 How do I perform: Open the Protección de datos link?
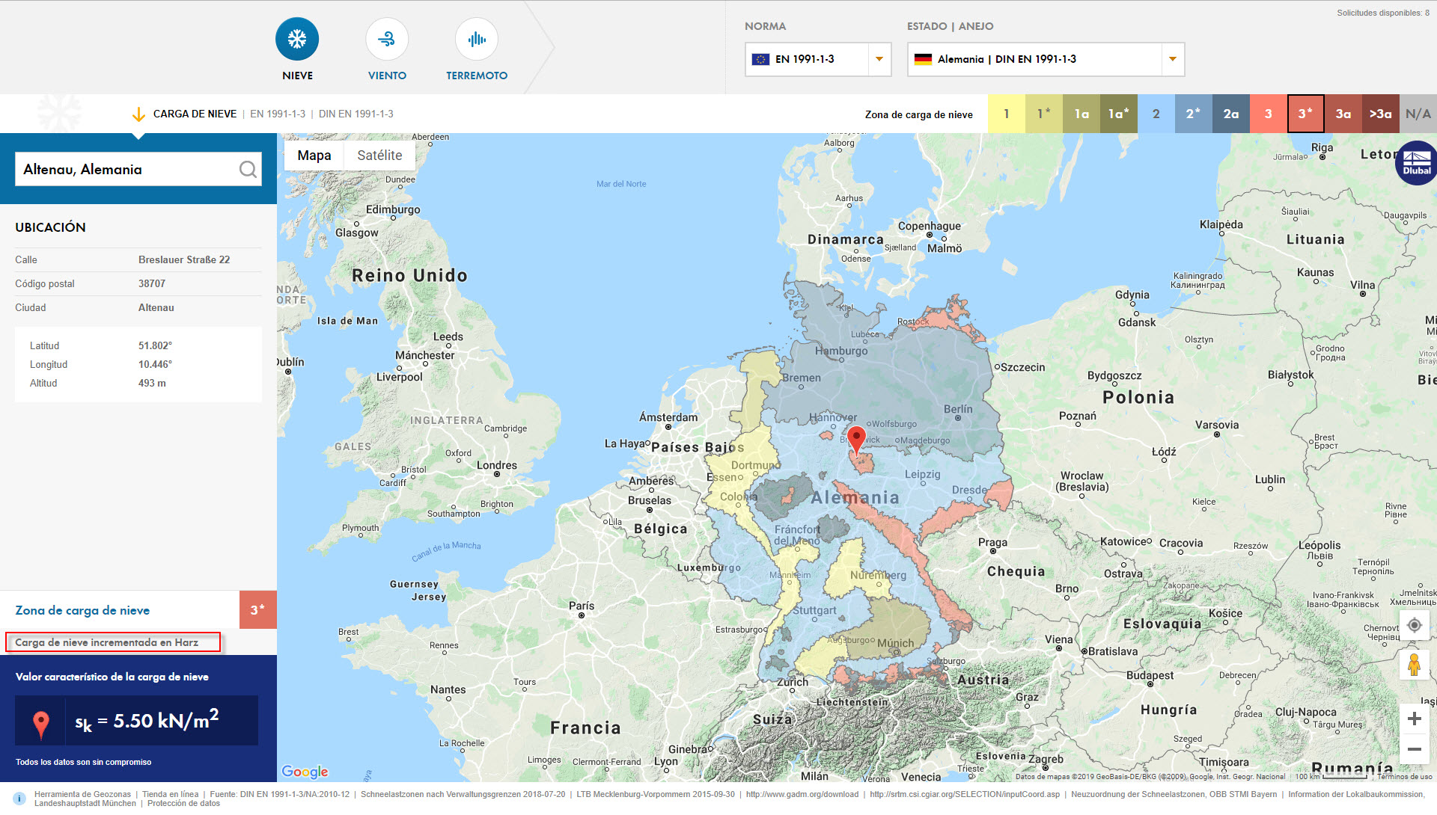click(x=183, y=804)
